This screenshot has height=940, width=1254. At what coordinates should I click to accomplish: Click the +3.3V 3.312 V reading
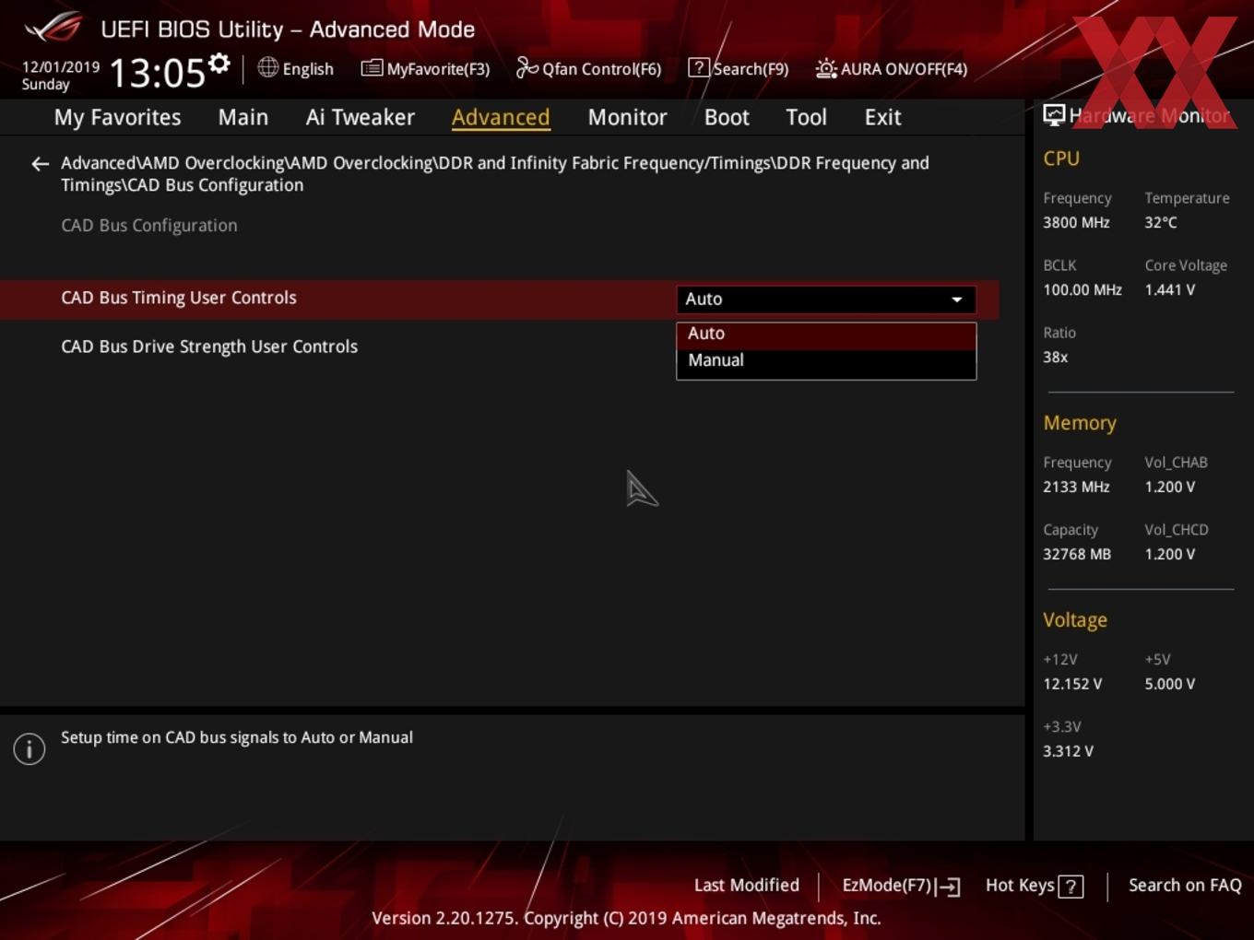coord(1068,751)
